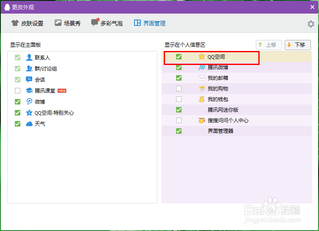Uncheck the 天气 checkbox
The image size is (319, 231).
18,124
